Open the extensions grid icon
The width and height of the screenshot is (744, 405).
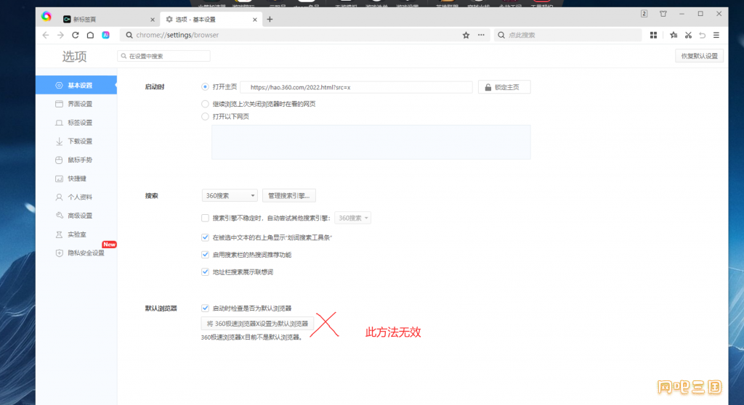tap(653, 35)
